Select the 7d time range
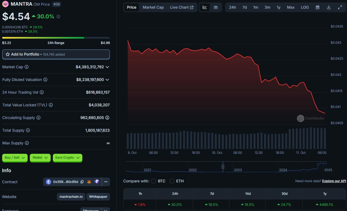 click(245, 7)
